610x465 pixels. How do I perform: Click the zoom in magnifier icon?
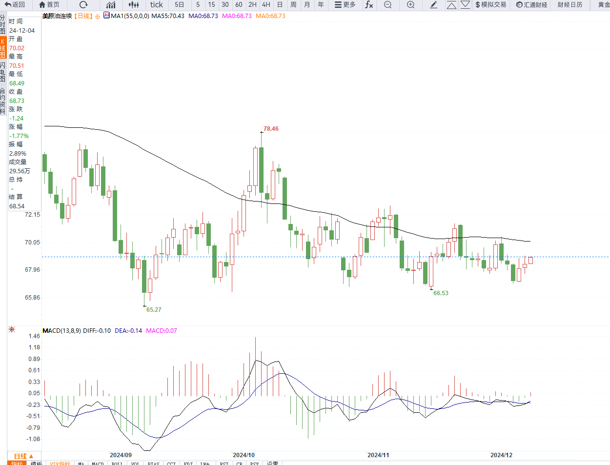(411, 5)
